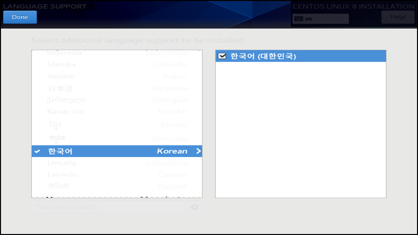
Task: Choose Italiano Italian from the list
Action: coord(117,76)
